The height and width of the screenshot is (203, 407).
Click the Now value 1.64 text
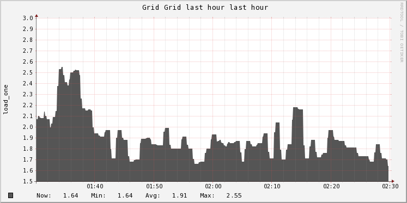point(71,195)
